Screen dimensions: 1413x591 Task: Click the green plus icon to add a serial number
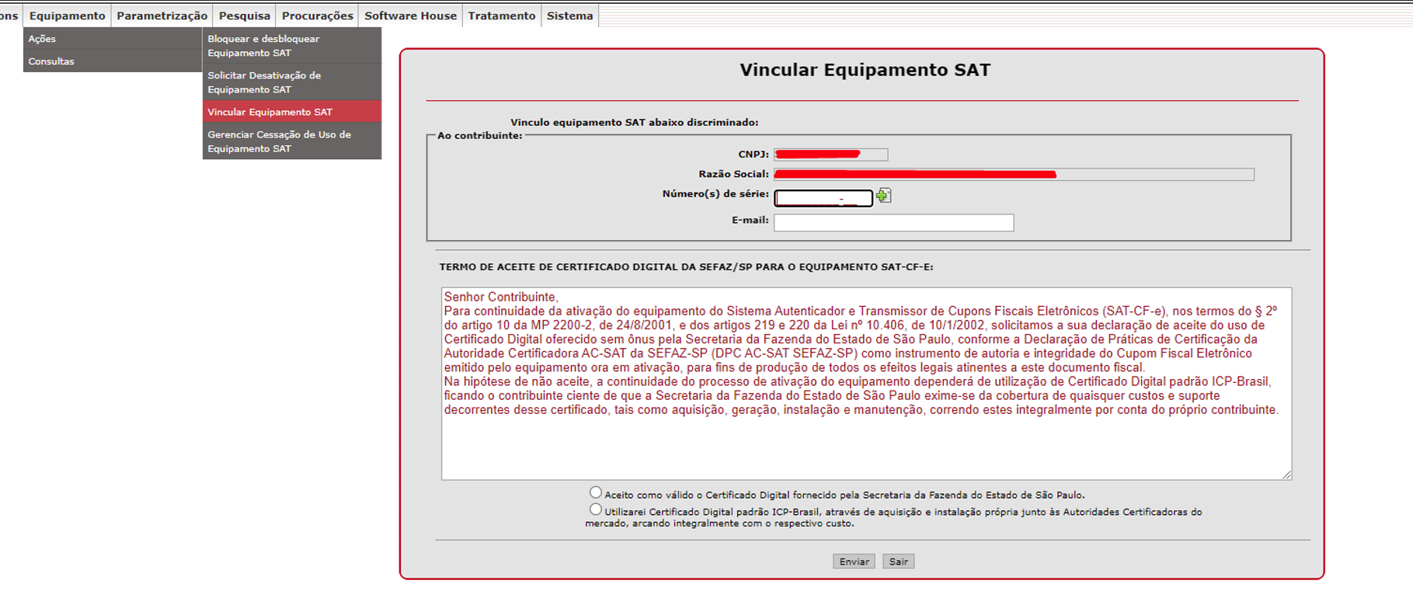(x=883, y=196)
